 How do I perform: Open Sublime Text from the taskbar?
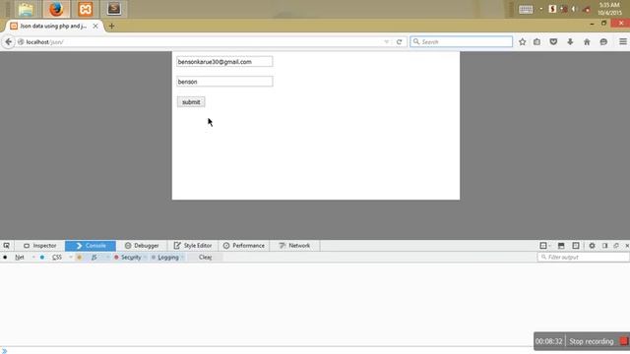click(114, 9)
